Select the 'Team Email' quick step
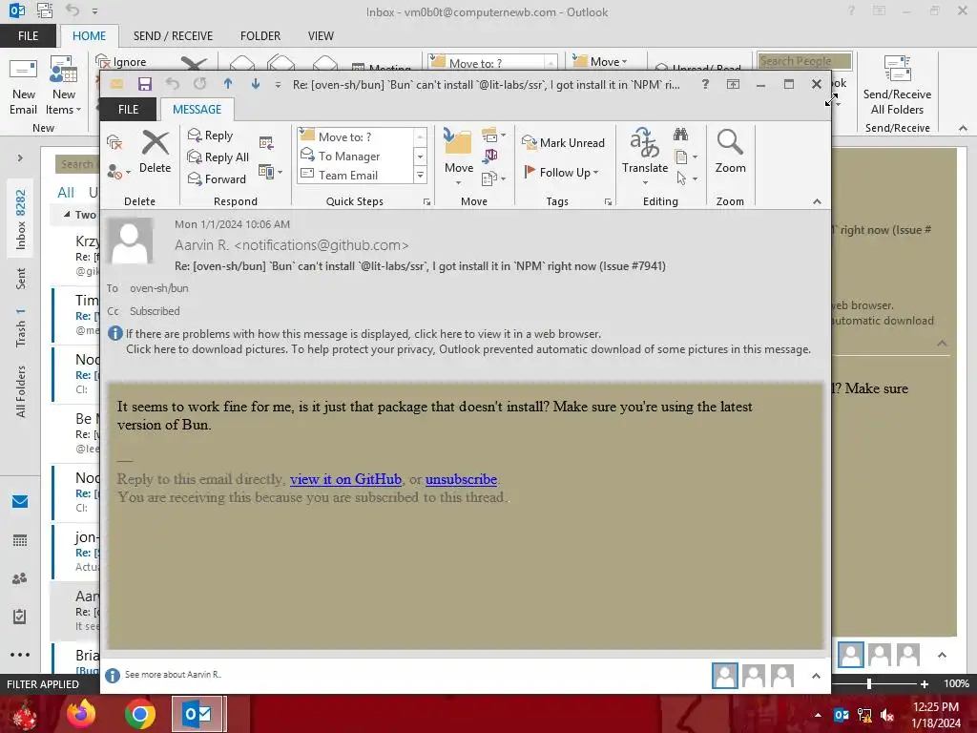 [x=354, y=176]
